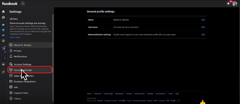
Task: Open first shortcut thumbnail with blue dot
Action: [x=3, y=49]
